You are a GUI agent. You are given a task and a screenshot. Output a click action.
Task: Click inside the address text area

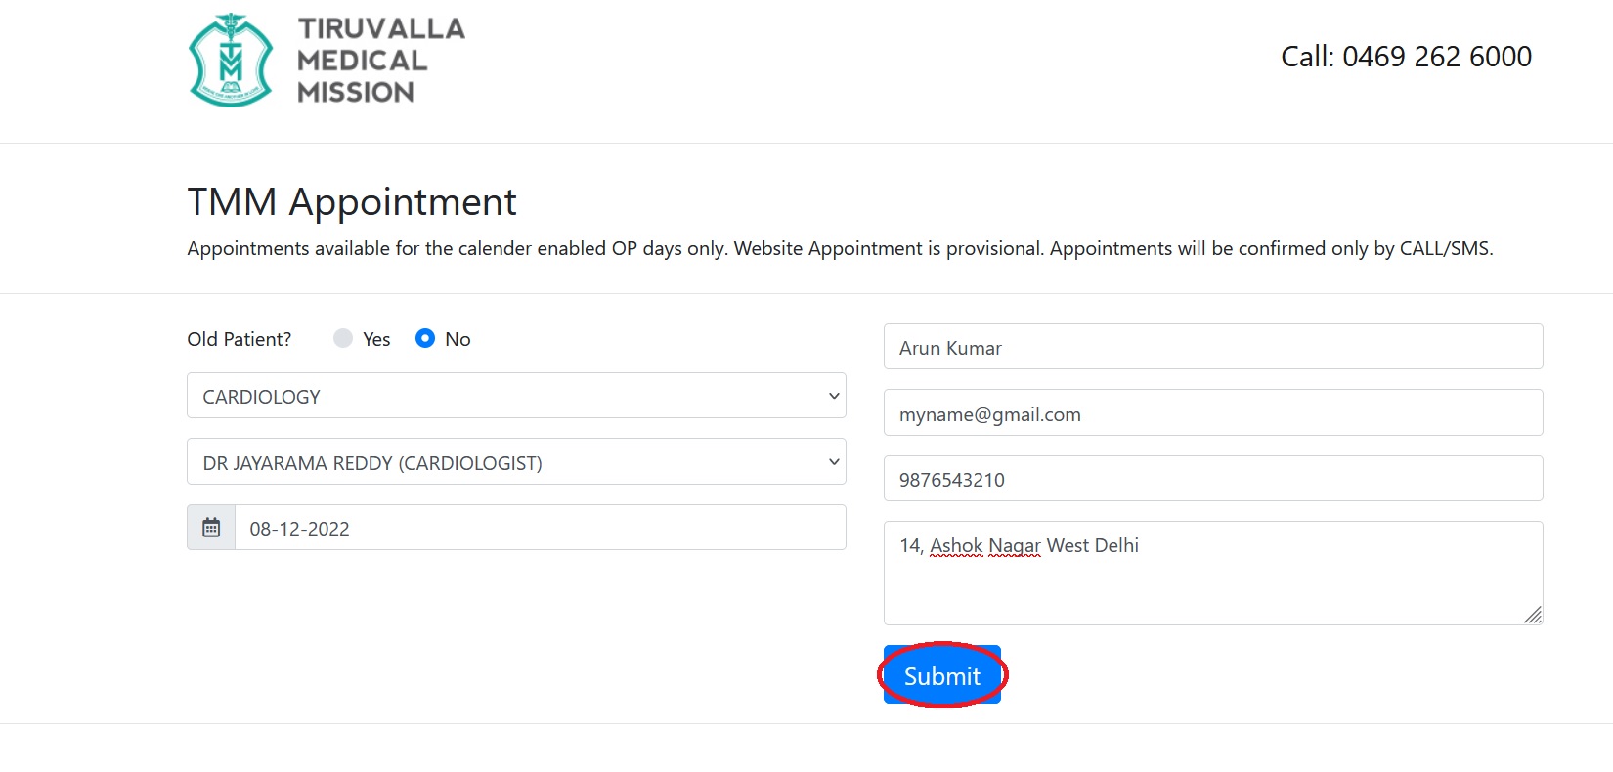pos(1212,581)
